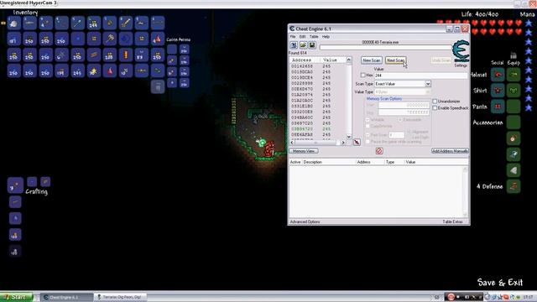Open the Help menu

pyautogui.click(x=326, y=37)
